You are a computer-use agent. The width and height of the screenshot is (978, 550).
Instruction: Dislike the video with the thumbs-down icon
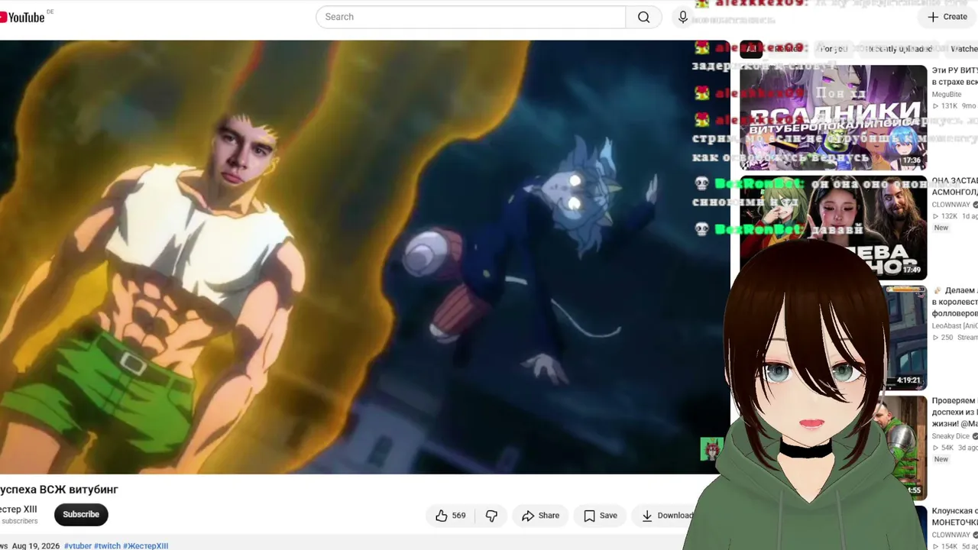pos(491,516)
